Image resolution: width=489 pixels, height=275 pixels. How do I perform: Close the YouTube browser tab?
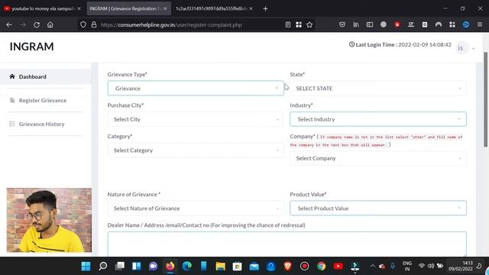pos(79,8)
